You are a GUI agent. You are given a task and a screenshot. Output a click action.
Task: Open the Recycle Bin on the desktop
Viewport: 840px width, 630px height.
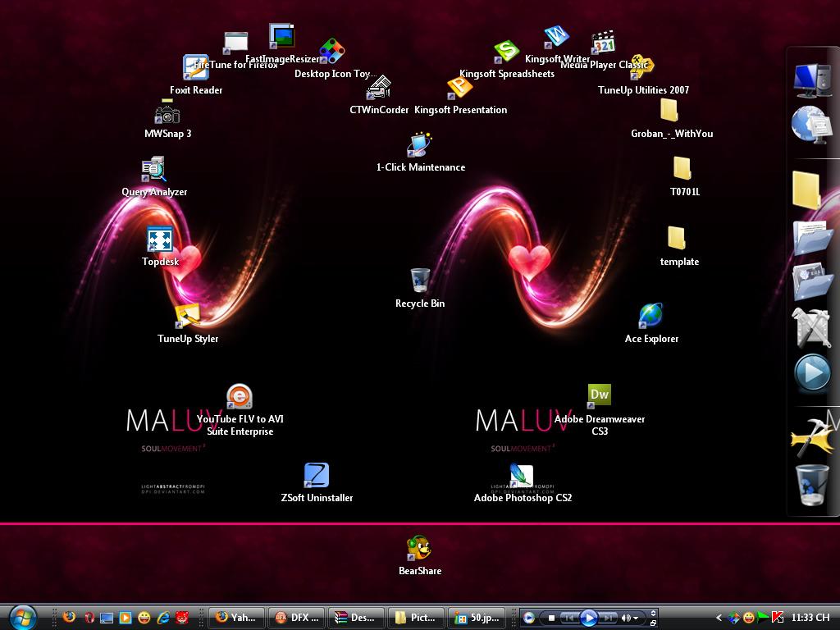pyautogui.click(x=420, y=281)
